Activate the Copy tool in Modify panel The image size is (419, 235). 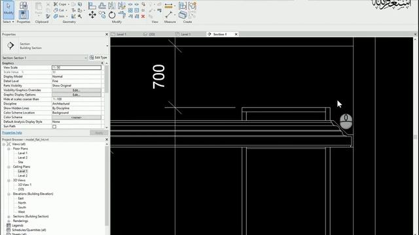click(102, 14)
